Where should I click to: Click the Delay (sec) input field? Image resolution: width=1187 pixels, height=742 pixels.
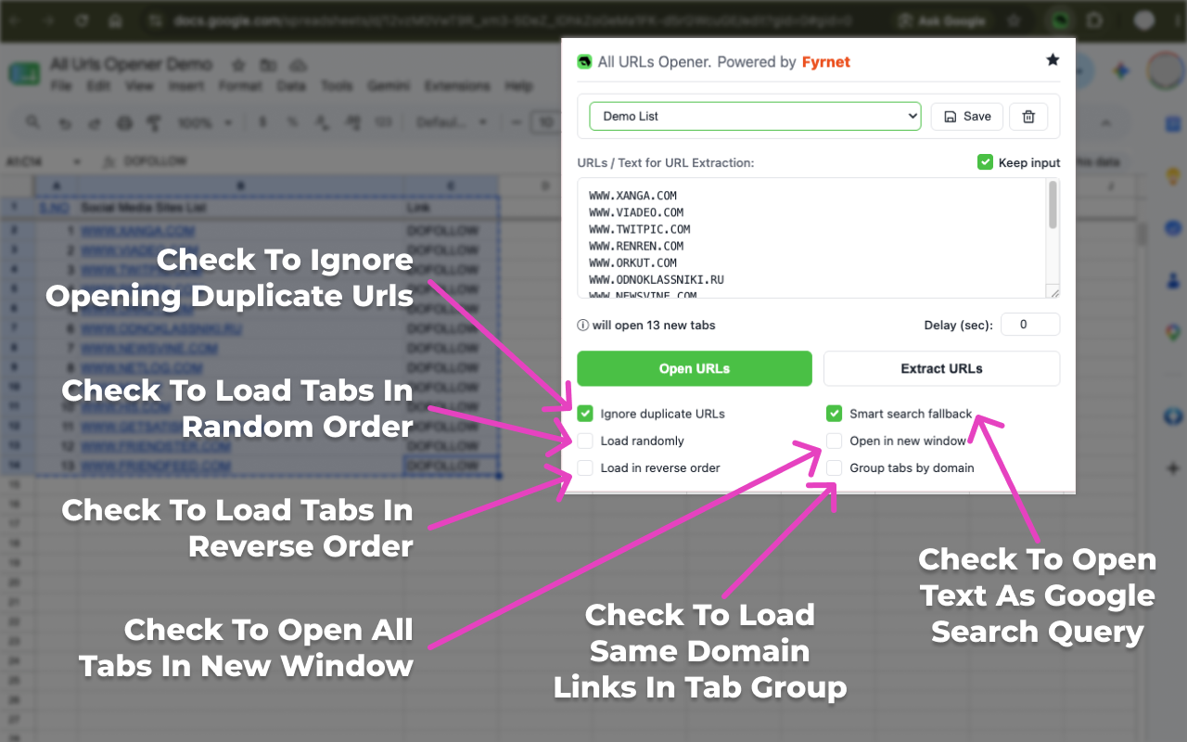tap(1030, 325)
